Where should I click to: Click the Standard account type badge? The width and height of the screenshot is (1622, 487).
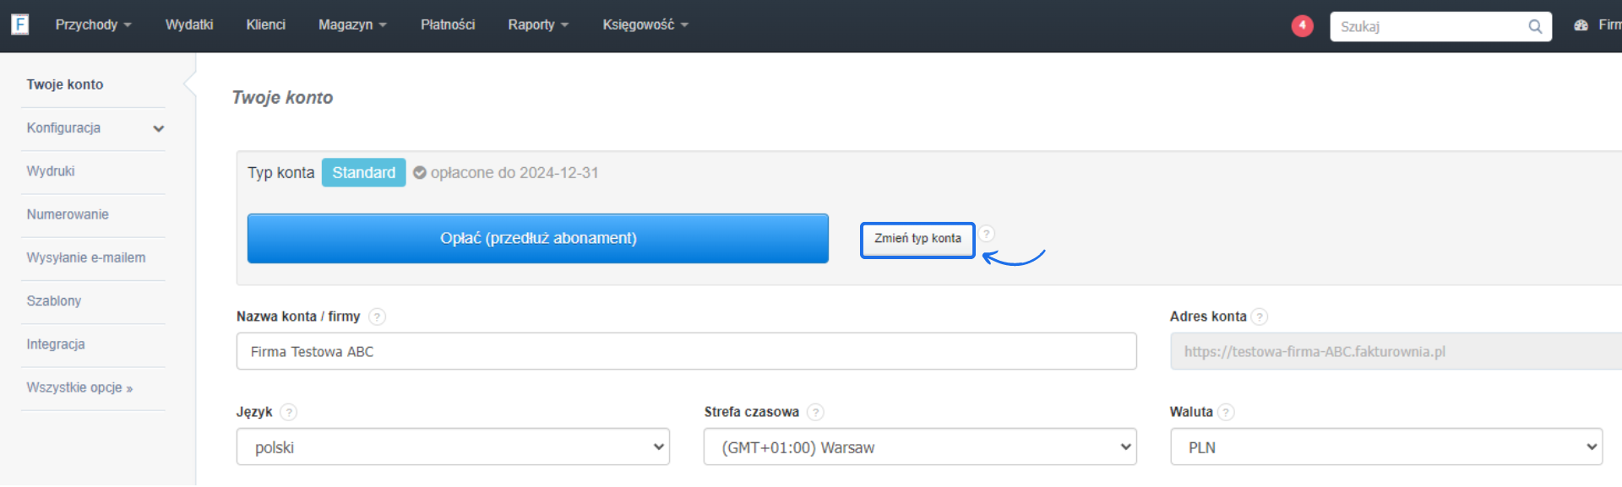click(363, 172)
